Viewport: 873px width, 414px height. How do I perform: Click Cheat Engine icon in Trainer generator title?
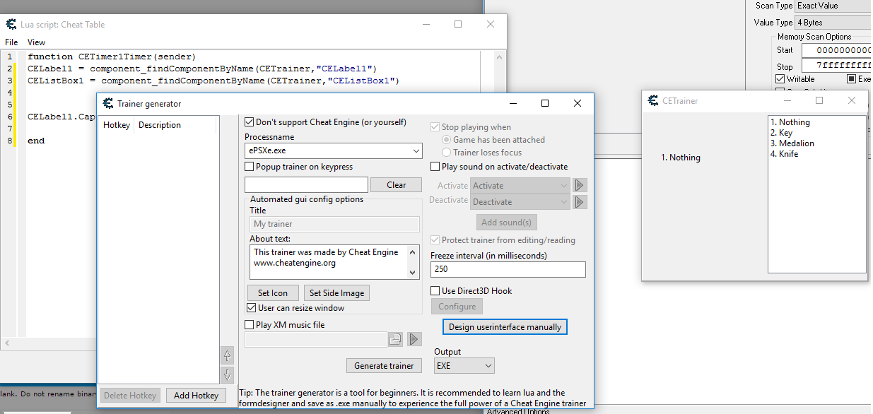coord(107,104)
